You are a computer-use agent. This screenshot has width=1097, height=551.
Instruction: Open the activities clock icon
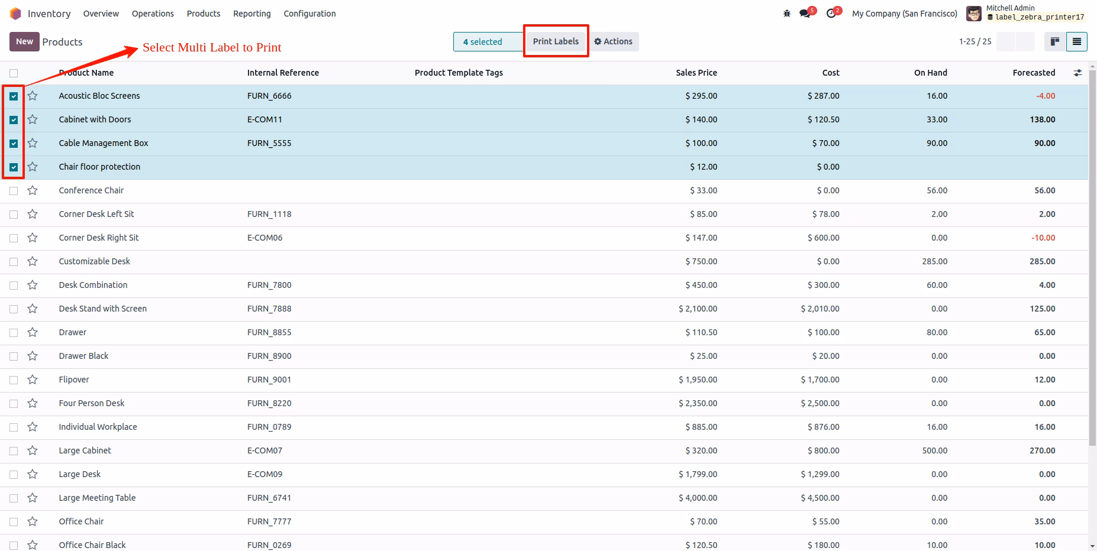pyautogui.click(x=833, y=13)
